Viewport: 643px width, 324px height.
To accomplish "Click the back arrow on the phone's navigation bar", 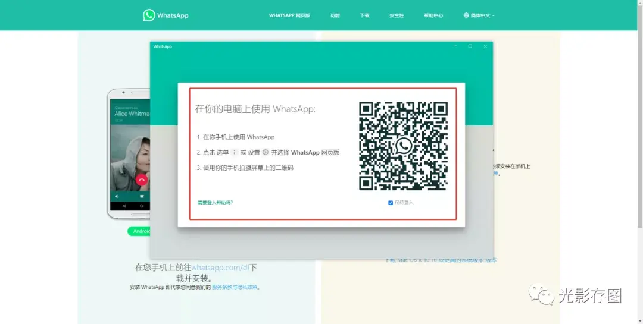I will (x=124, y=206).
